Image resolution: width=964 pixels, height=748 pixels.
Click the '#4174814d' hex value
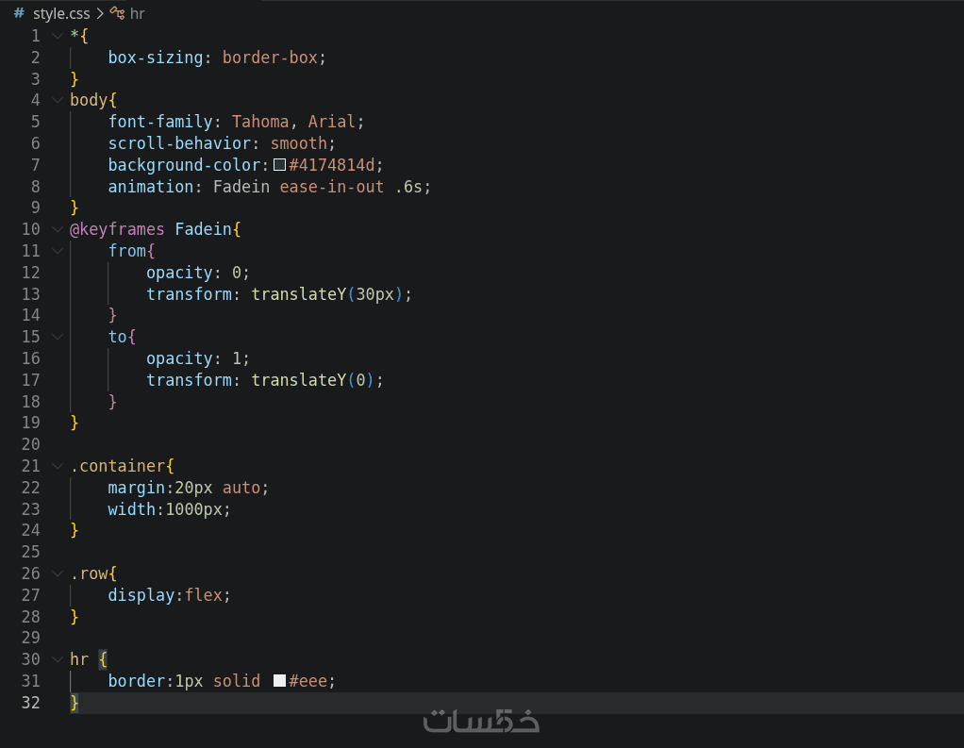pos(332,165)
